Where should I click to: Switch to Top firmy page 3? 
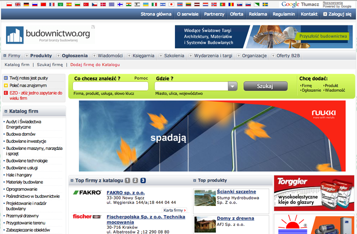(143, 180)
